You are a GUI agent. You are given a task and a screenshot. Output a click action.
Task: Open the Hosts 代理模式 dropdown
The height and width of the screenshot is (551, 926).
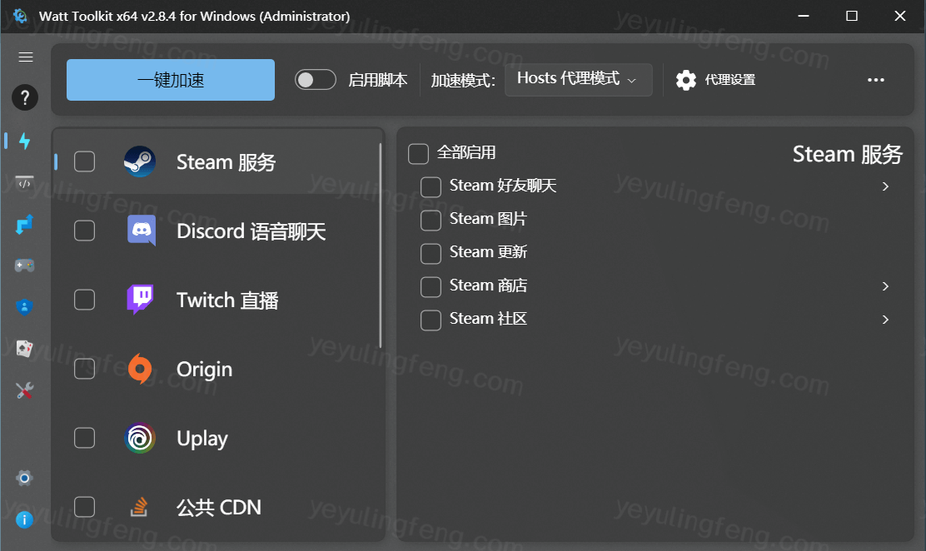pos(579,80)
